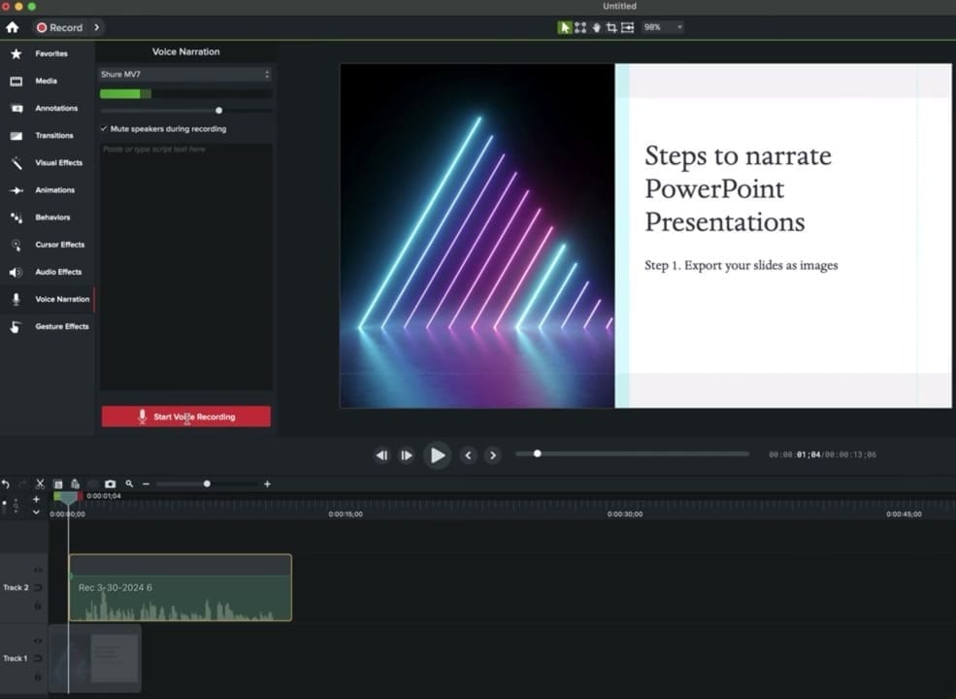Select the Crop tool above the canvas

[x=611, y=27]
